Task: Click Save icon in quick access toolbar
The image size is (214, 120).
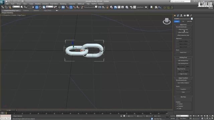Action: tap(12, 1)
